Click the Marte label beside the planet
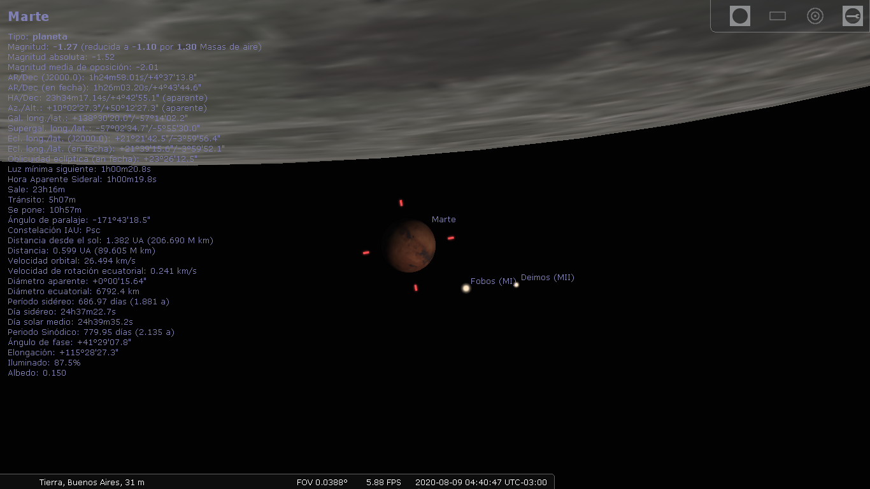This screenshot has width=870, height=489. [444, 220]
